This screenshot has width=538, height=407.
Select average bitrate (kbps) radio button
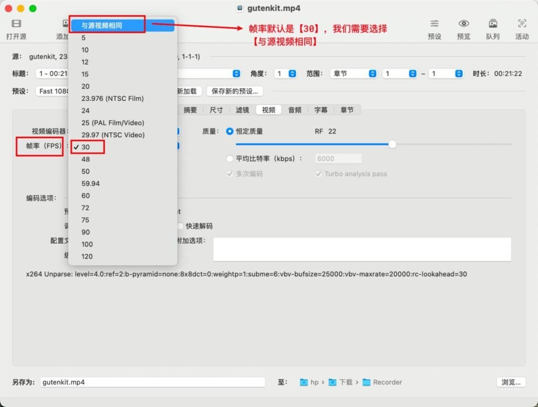pos(230,159)
